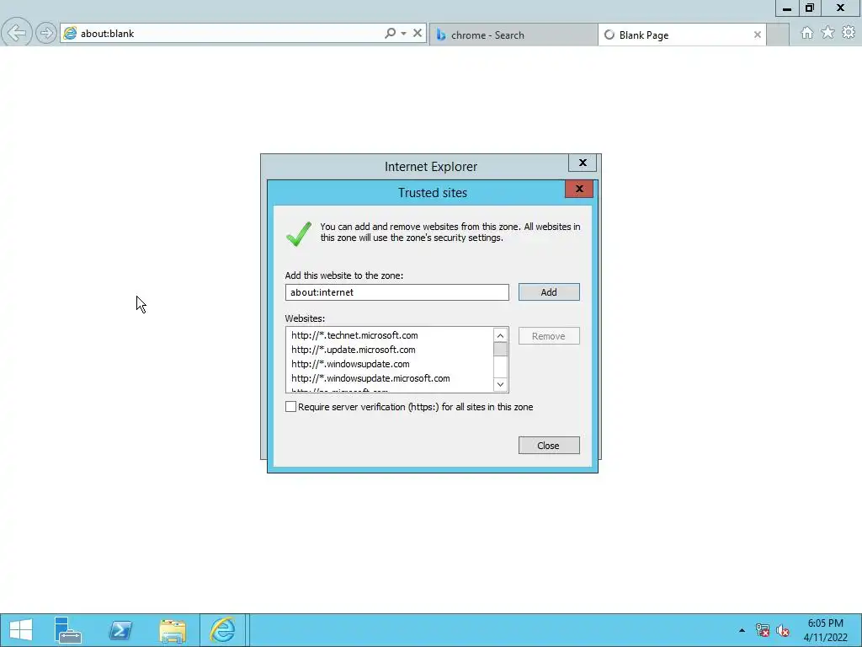Click the Websites list scroll up arrow
Viewport: 862px width, 647px height.
[x=500, y=335]
